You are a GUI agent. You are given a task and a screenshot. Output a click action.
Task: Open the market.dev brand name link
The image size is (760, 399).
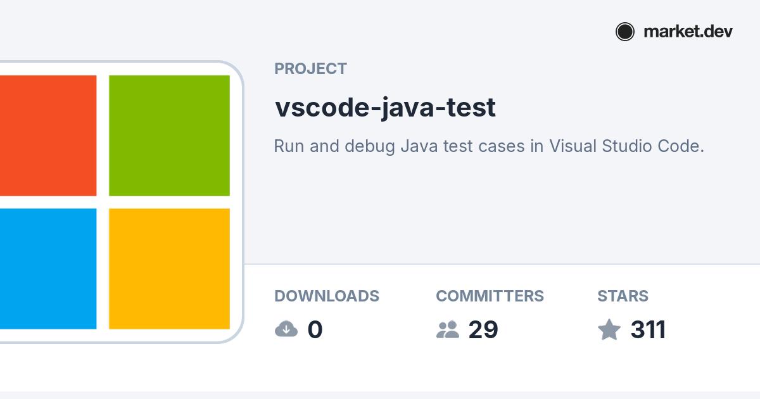[x=688, y=32]
